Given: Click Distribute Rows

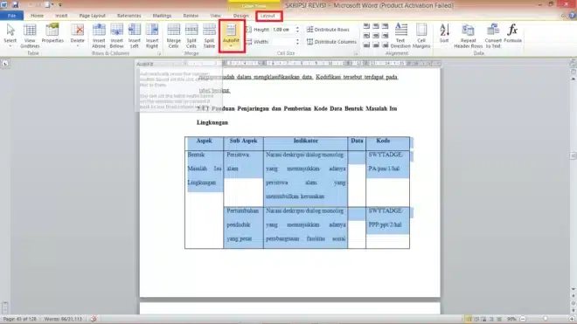Looking at the screenshot, I should coord(328,30).
